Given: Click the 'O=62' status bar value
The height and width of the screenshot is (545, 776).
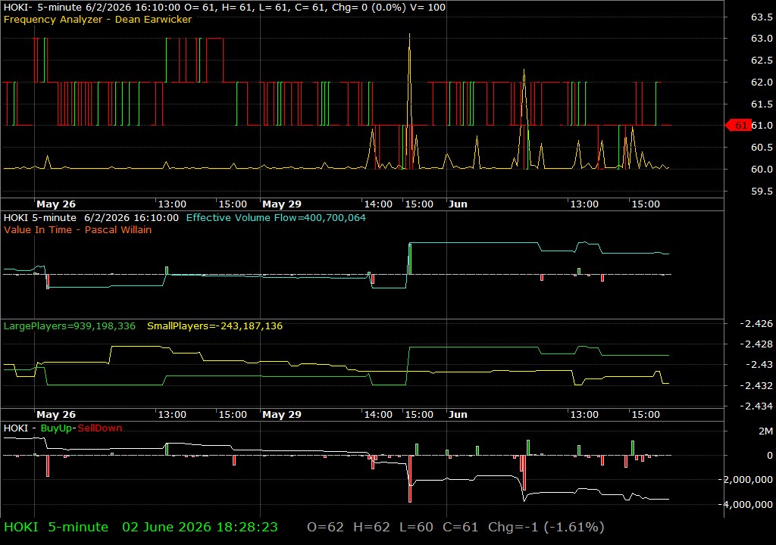Looking at the screenshot, I should pyautogui.click(x=325, y=527).
